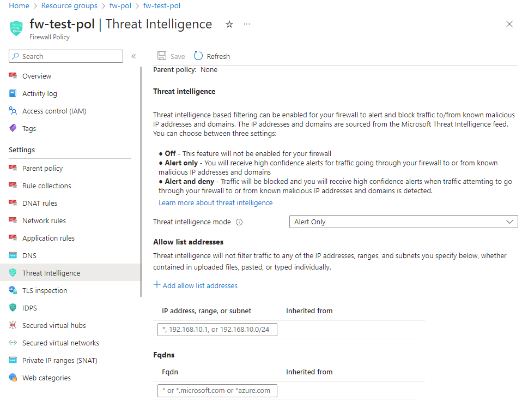Click the Threat Intelligence shield icon in sidebar
Screen dimensions: 528x406
13,273
